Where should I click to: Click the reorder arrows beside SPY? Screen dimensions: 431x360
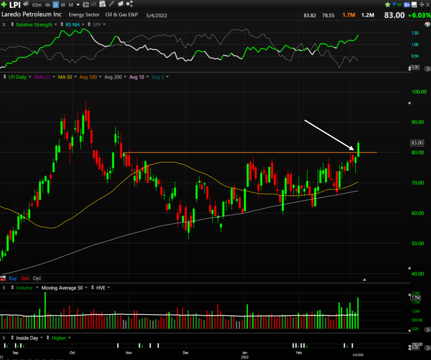[89, 24]
